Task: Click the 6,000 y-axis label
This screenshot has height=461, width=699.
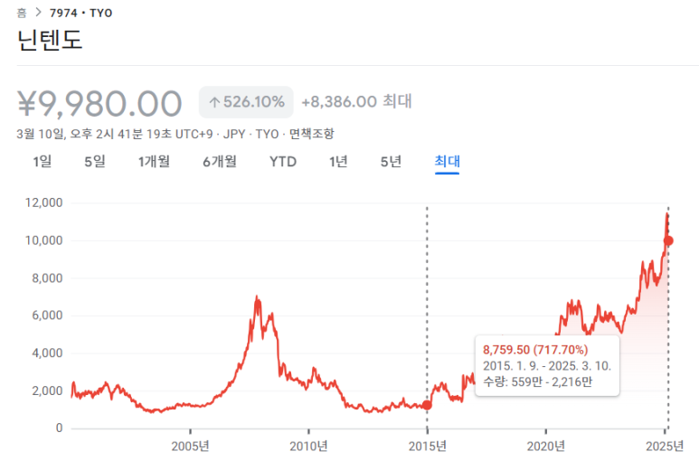Action: 47,315
